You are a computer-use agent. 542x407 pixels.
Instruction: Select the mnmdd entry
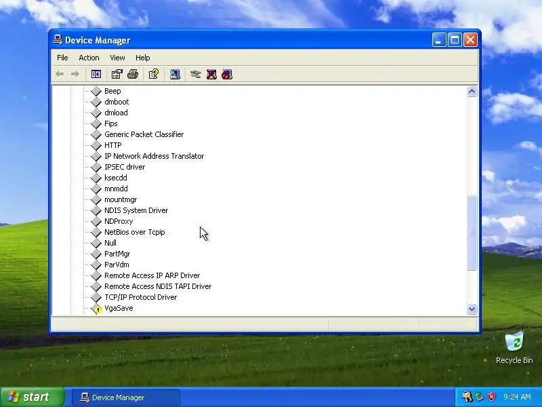point(116,189)
